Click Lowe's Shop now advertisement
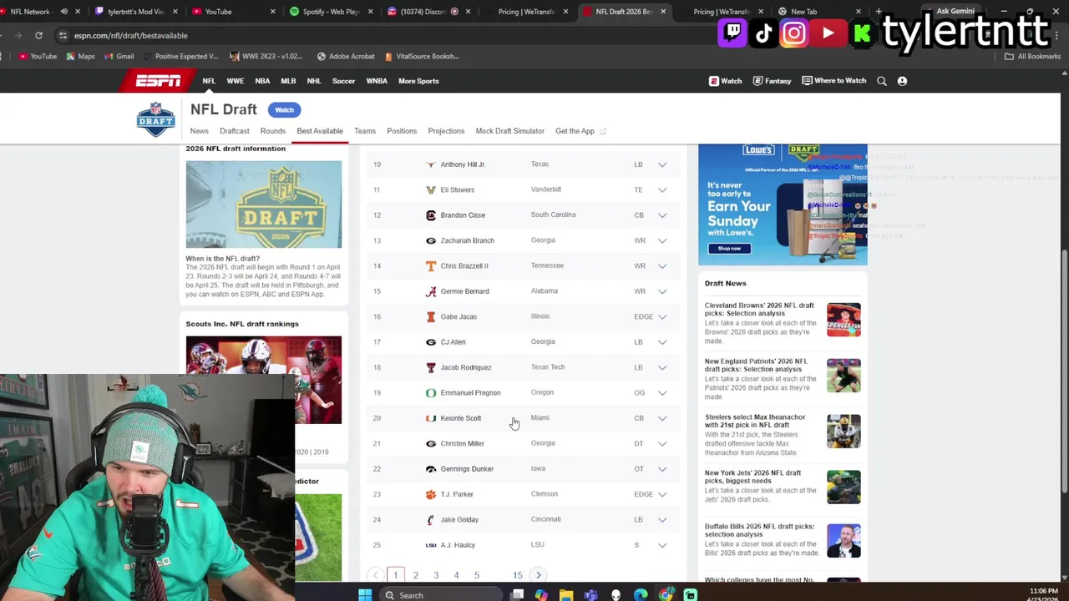This screenshot has width=1069, height=601. [x=729, y=248]
